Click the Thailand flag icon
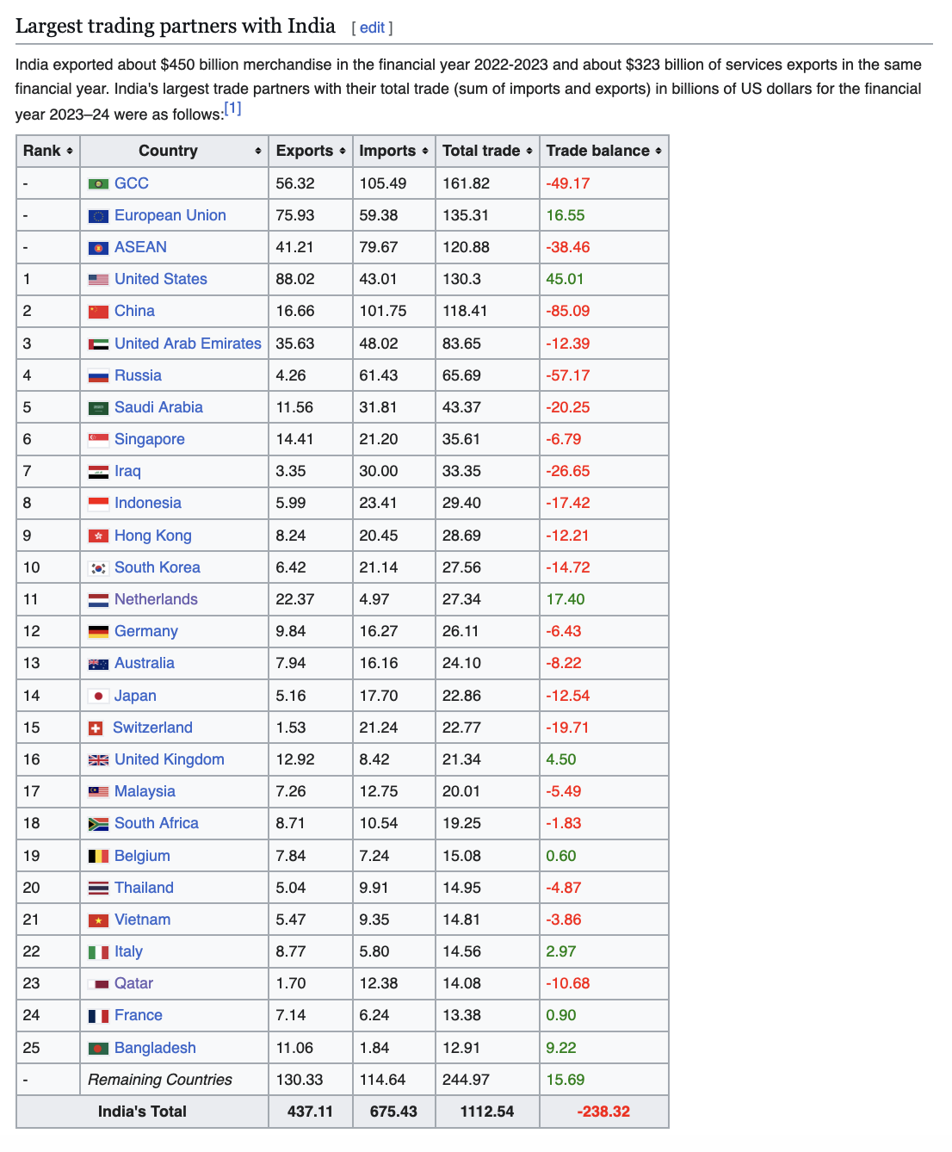 (99, 889)
